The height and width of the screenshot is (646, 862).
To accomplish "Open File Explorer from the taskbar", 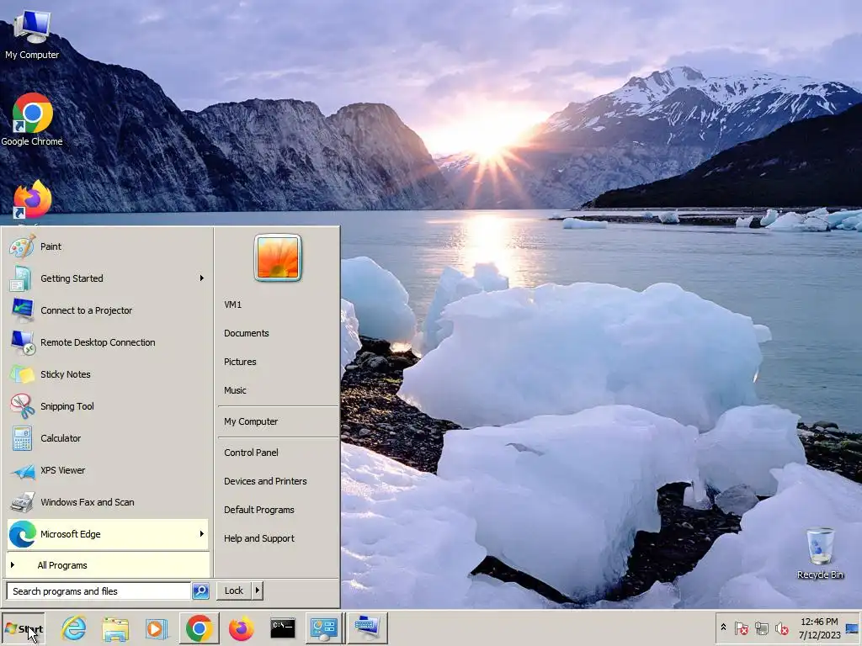I will [114, 628].
